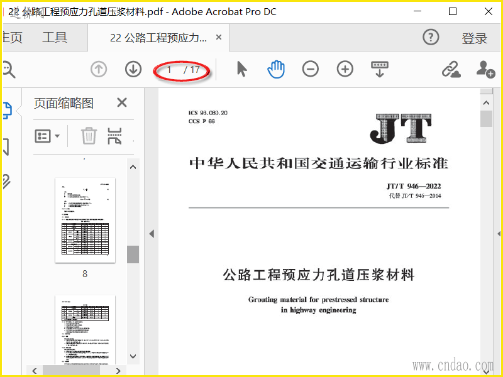Select the thumbnail below page 8
Image resolution: width=503 pixels, height=377 pixels.
tap(85, 330)
